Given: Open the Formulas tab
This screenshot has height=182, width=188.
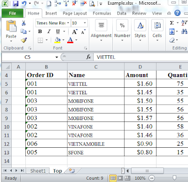Looking at the screenshot, I should [102, 14].
